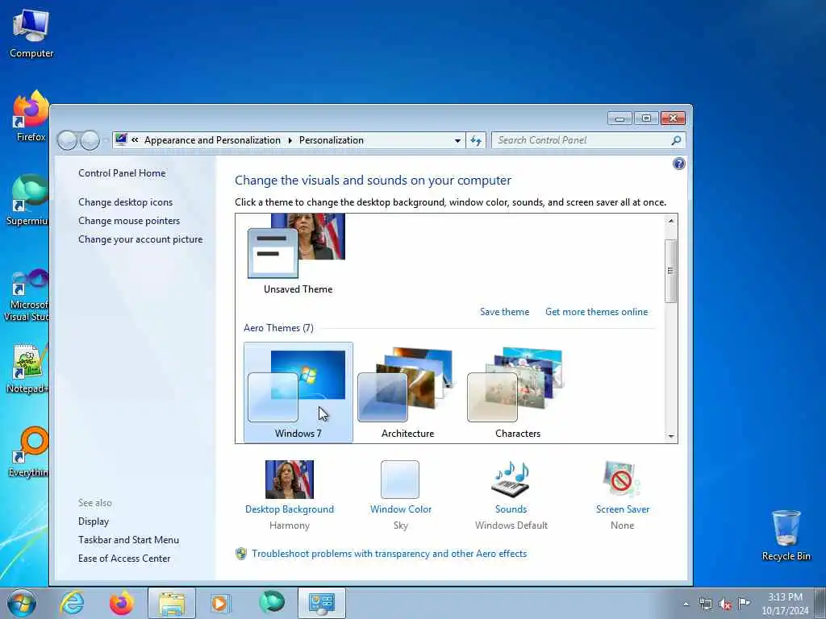Open the Computer desktop icon

pyautogui.click(x=31, y=32)
